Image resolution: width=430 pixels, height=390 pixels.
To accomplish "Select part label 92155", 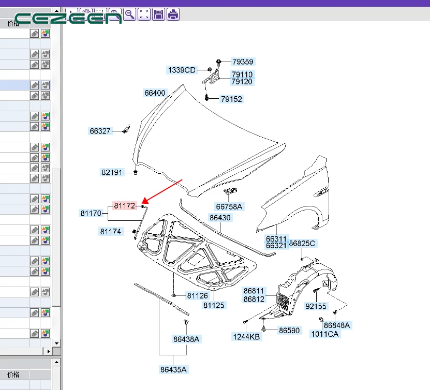I will [316, 306].
